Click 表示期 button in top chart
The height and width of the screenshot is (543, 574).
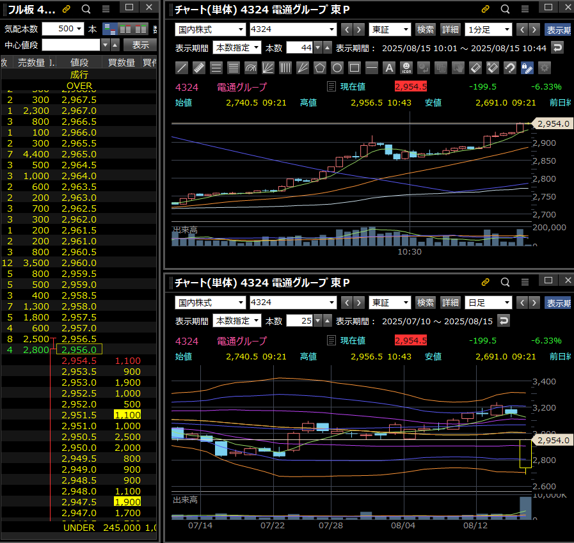coord(558,29)
